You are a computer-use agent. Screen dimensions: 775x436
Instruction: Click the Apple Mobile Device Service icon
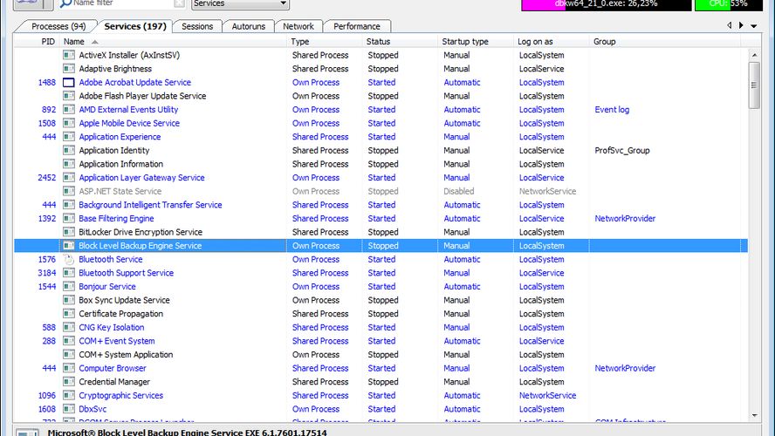tap(69, 124)
